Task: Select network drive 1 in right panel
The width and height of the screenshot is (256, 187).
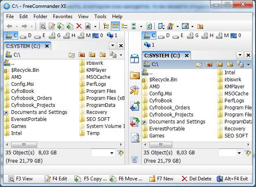Action: pos(149,45)
